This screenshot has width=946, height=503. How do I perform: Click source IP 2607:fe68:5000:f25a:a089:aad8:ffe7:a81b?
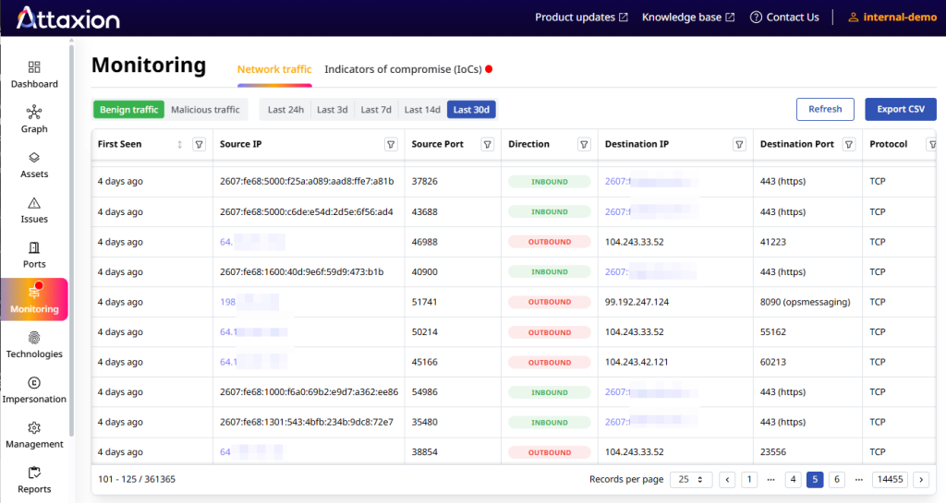(x=307, y=181)
